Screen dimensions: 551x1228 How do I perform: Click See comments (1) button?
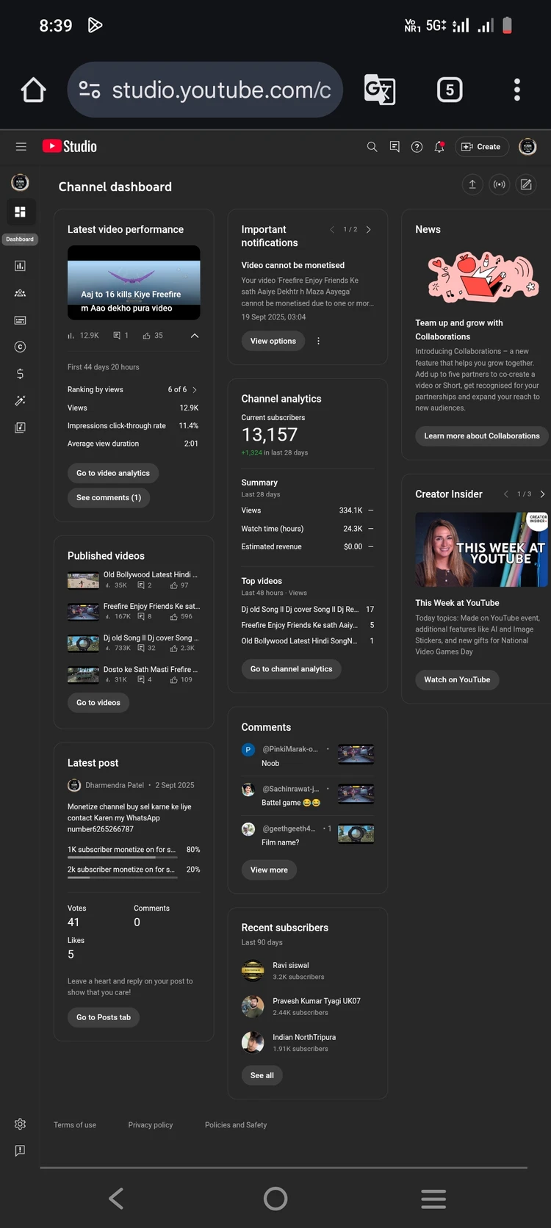coord(109,497)
